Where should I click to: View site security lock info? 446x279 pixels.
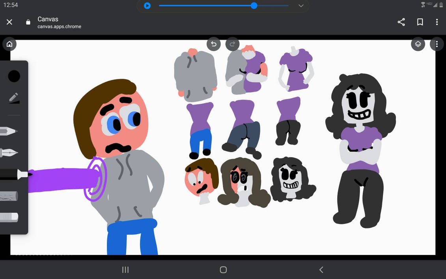click(28, 22)
